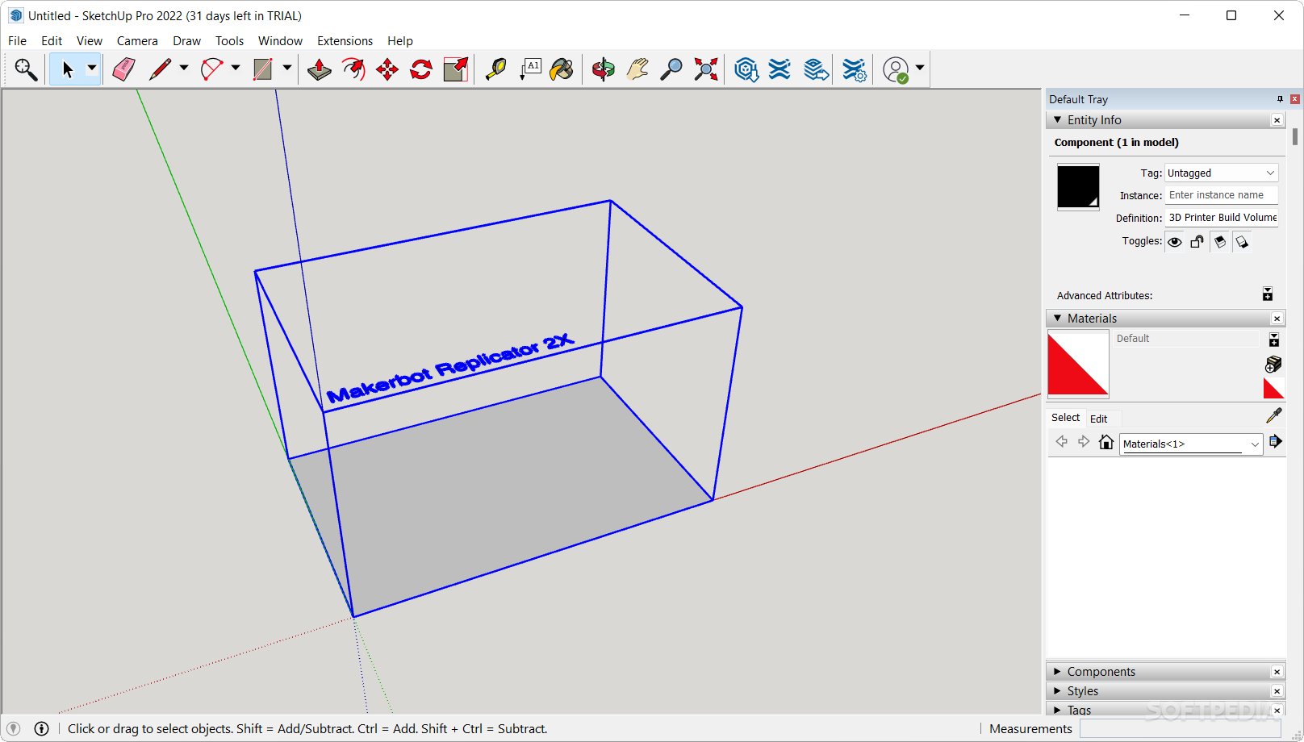Screen dimensions: 1304x742
Task: Activate the Select arrow tool
Action: click(x=68, y=70)
